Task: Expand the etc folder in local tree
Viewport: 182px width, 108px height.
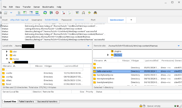Action: point(7,55)
